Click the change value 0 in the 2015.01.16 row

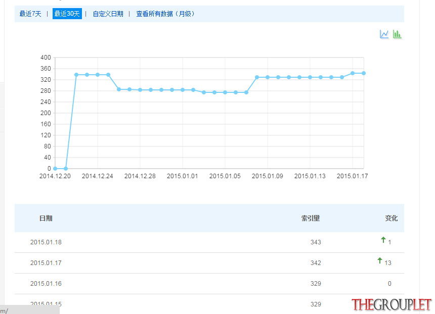coord(389,284)
